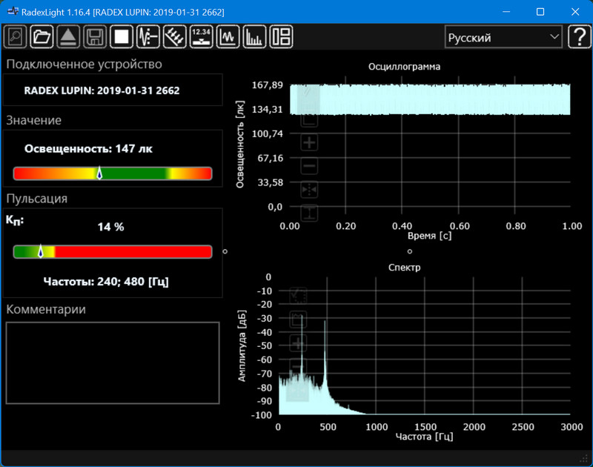Screen dimensions: 593x467
Task: Zoom out on the oscillogram chart
Action: [x=310, y=167]
